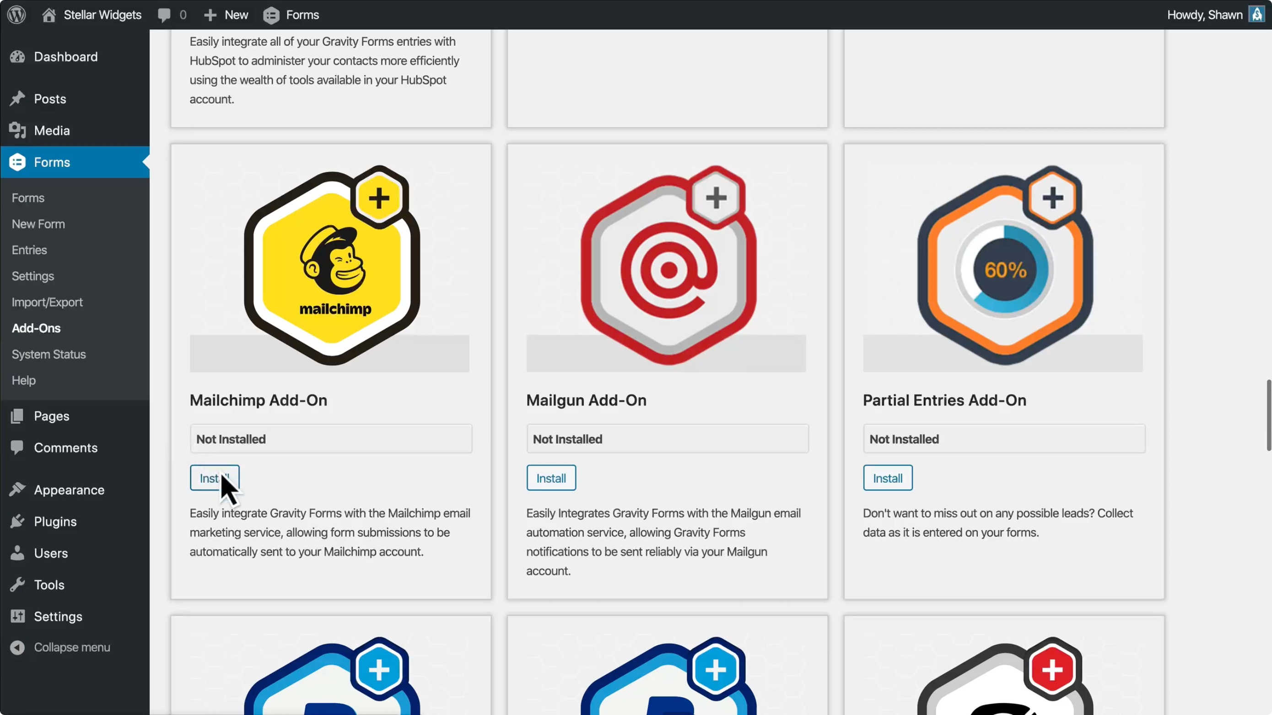
Task: Click the Mailchimp Add-On title
Action: tap(258, 400)
